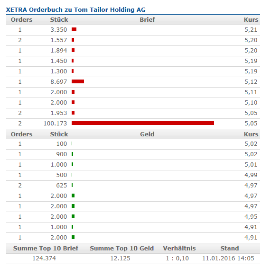The height and width of the screenshot is (267, 261).
Task: Click the green bar in the 4,95 row
Action: pyautogui.click(x=73, y=216)
